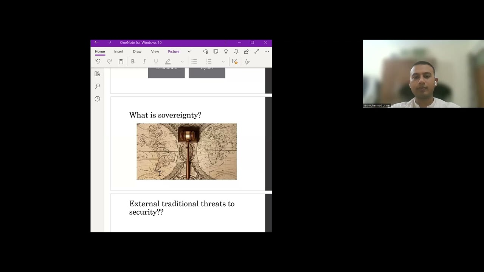Undo the last action
Image resolution: width=484 pixels, height=272 pixels.
click(98, 62)
